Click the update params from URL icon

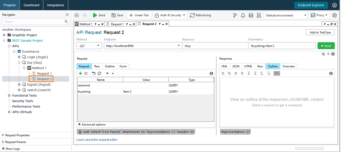point(94,73)
